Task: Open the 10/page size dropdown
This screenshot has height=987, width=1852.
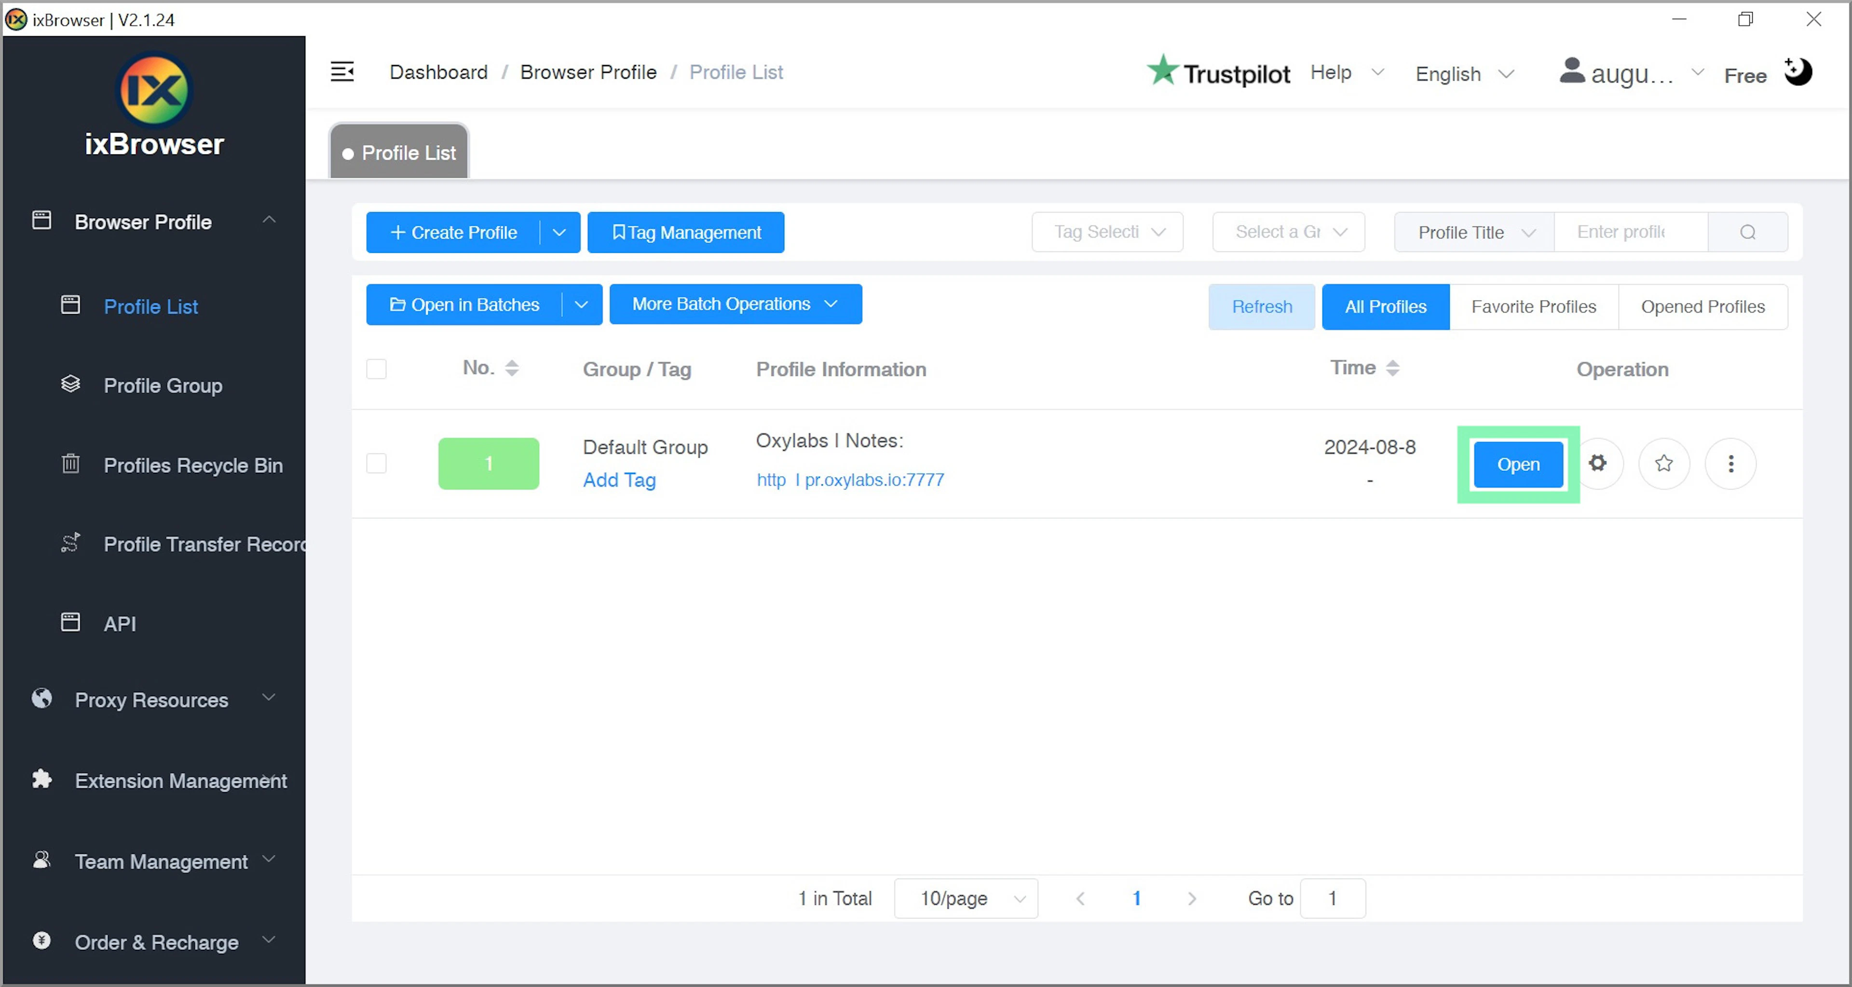Action: [x=966, y=899]
